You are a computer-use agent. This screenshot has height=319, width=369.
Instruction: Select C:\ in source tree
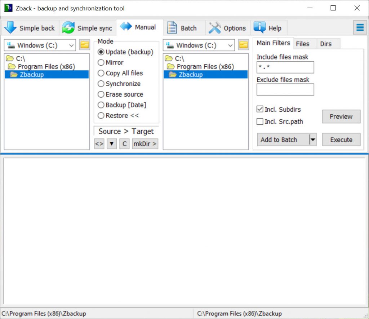tap(46, 58)
